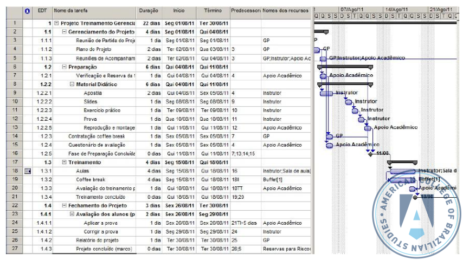Select the task Corrigir a prova
Viewport: 463px width, 260px height.
101,232
